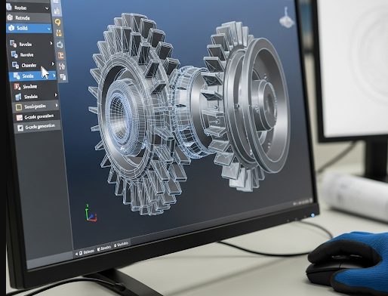The height and width of the screenshot is (296, 388).
Task: Toggle the yellow square box in the side menu
Action: click(19, 107)
